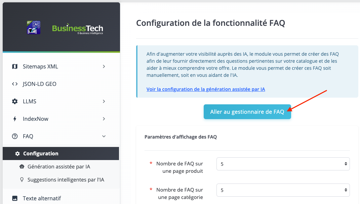Screen dimensions: 360x204
Task: Click the lightbulb icon for Suggestions intelligentes
Action: coord(22,180)
